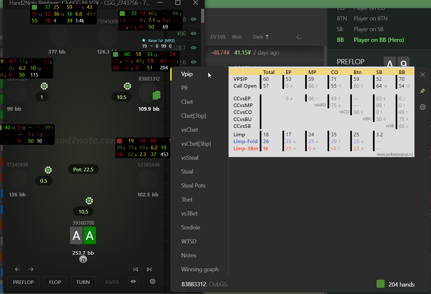Open the vsCbet[3bp] tab
The image size is (431, 294).
coord(196,144)
